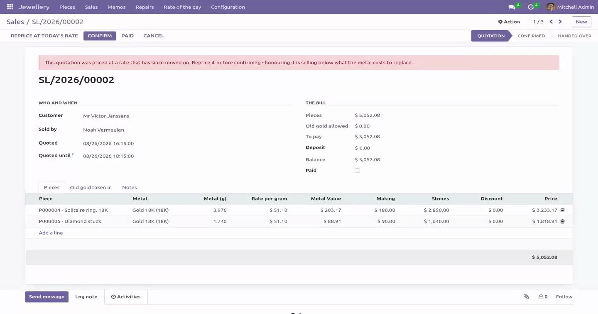Open the conversations messages icon
The image size is (598, 314).
click(x=512, y=7)
